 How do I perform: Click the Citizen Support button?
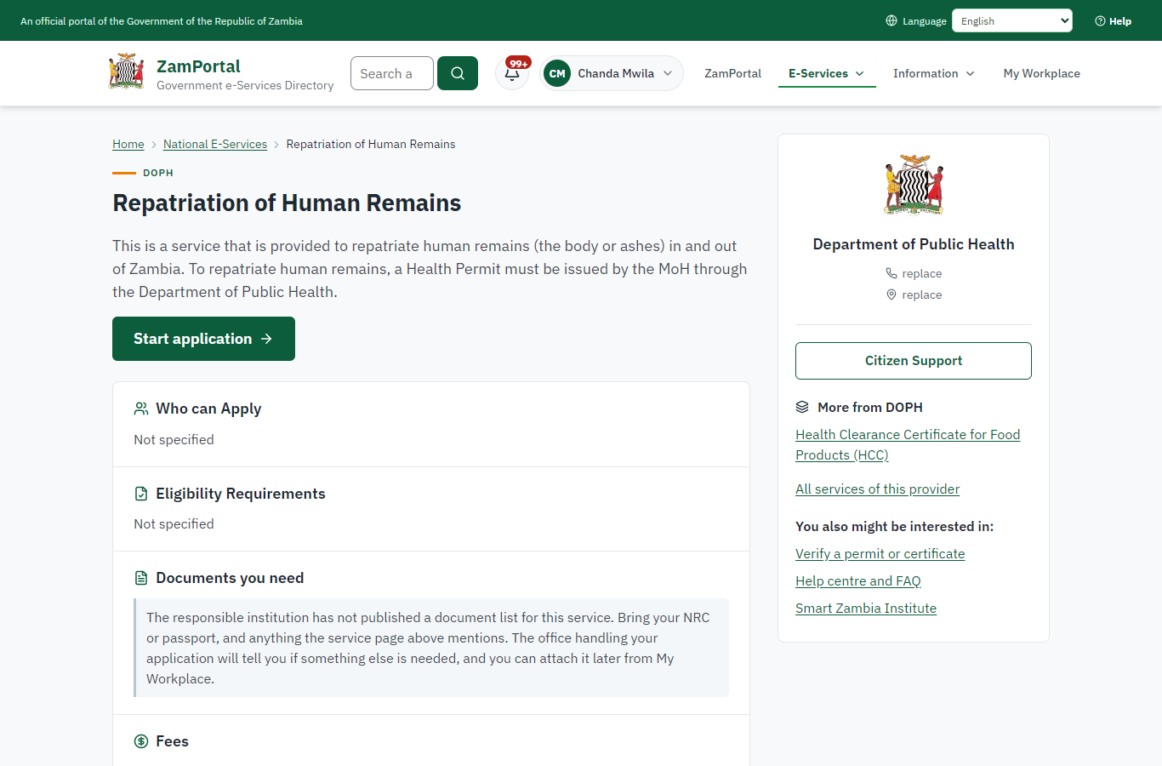click(x=914, y=361)
